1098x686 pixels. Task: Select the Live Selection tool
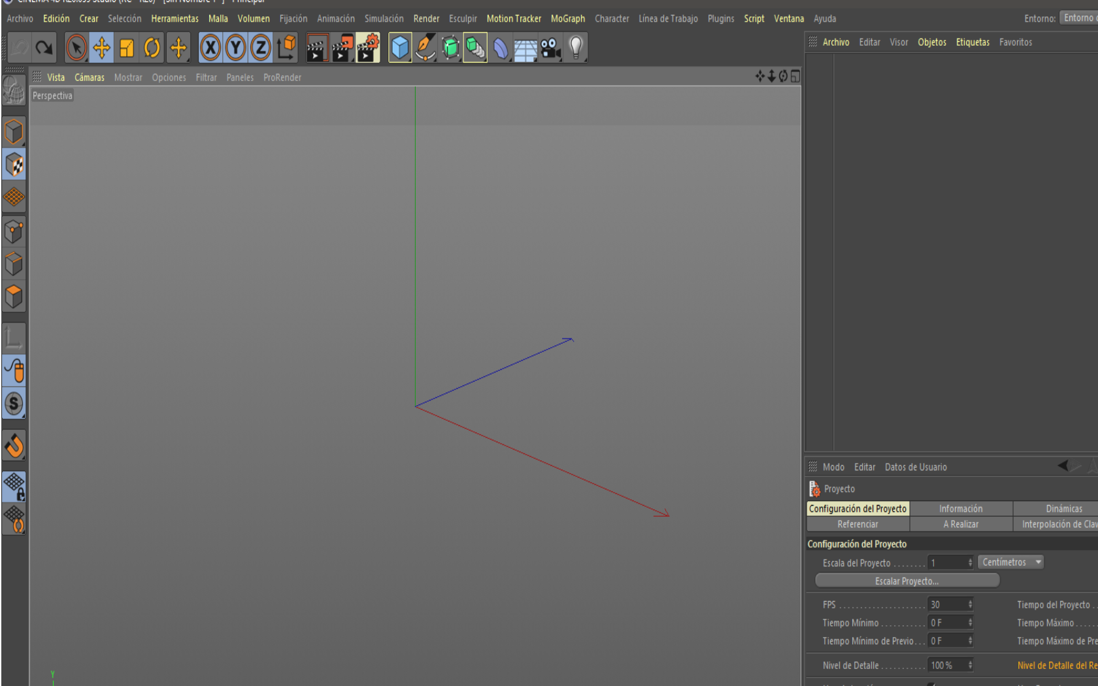(x=76, y=48)
